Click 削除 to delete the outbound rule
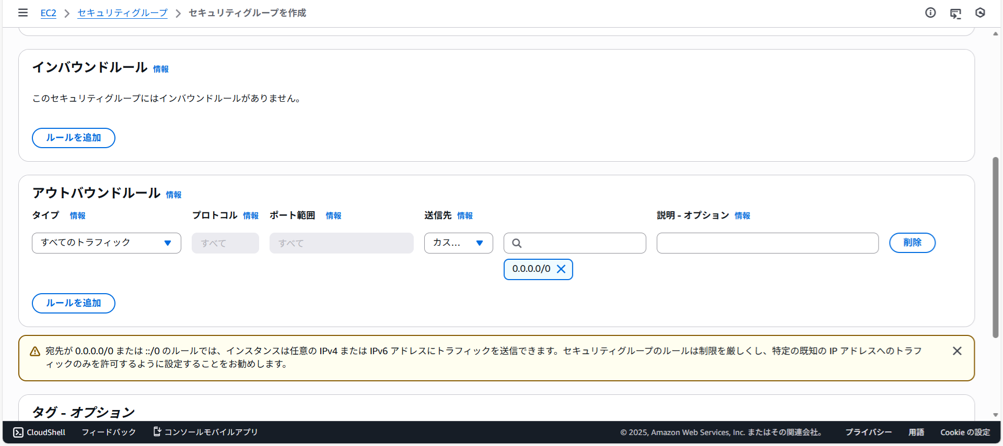Image resolution: width=1003 pixels, height=446 pixels. coord(912,243)
